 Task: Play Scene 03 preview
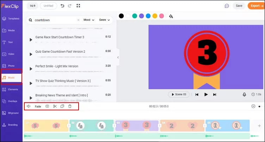179,95
